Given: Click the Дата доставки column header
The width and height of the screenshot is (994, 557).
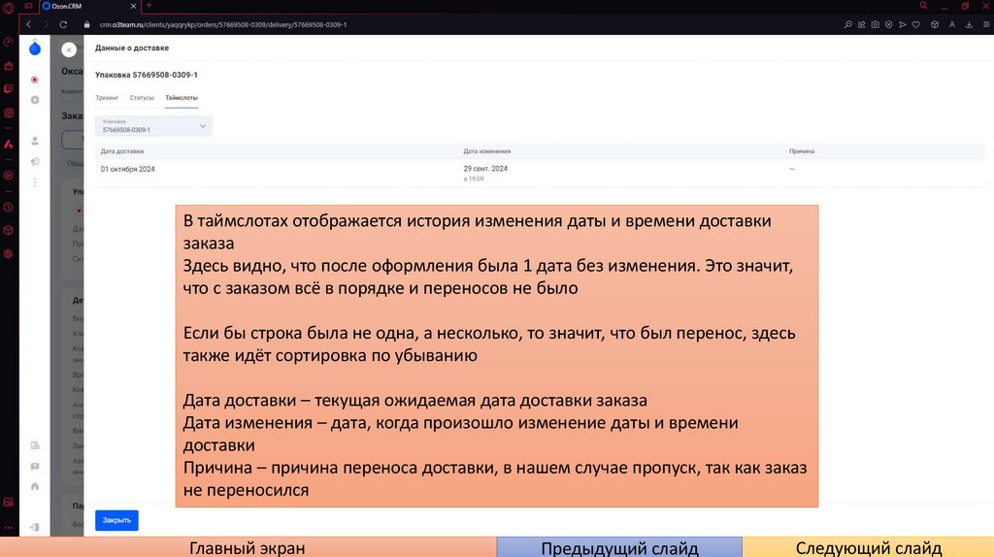Looking at the screenshot, I should coord(122,151).
